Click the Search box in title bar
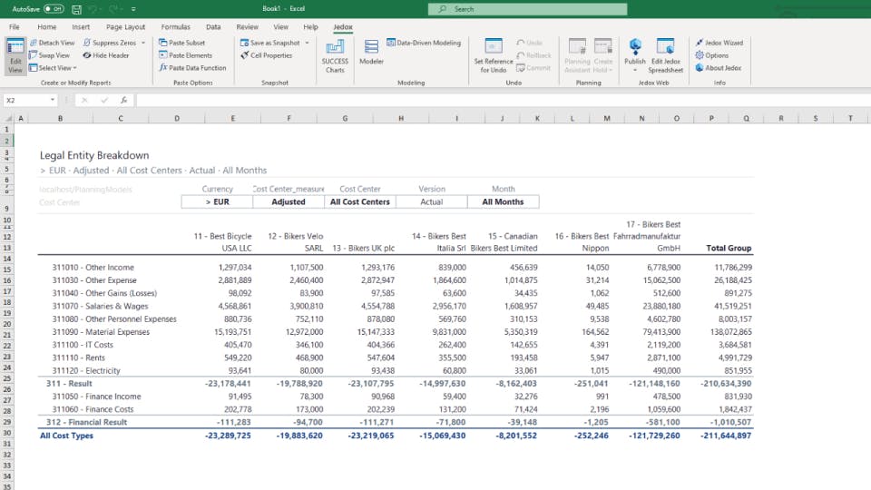This screenshot has height=490, width=871. (x=526, y=9)
